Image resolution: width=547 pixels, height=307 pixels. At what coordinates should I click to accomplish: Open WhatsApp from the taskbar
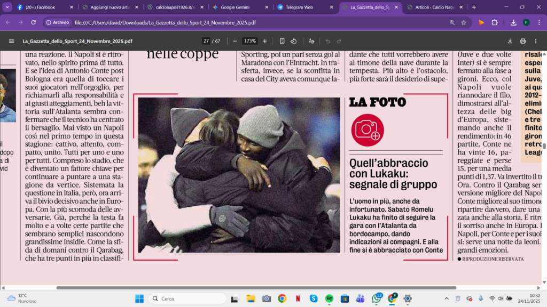(x=376, y=298)
